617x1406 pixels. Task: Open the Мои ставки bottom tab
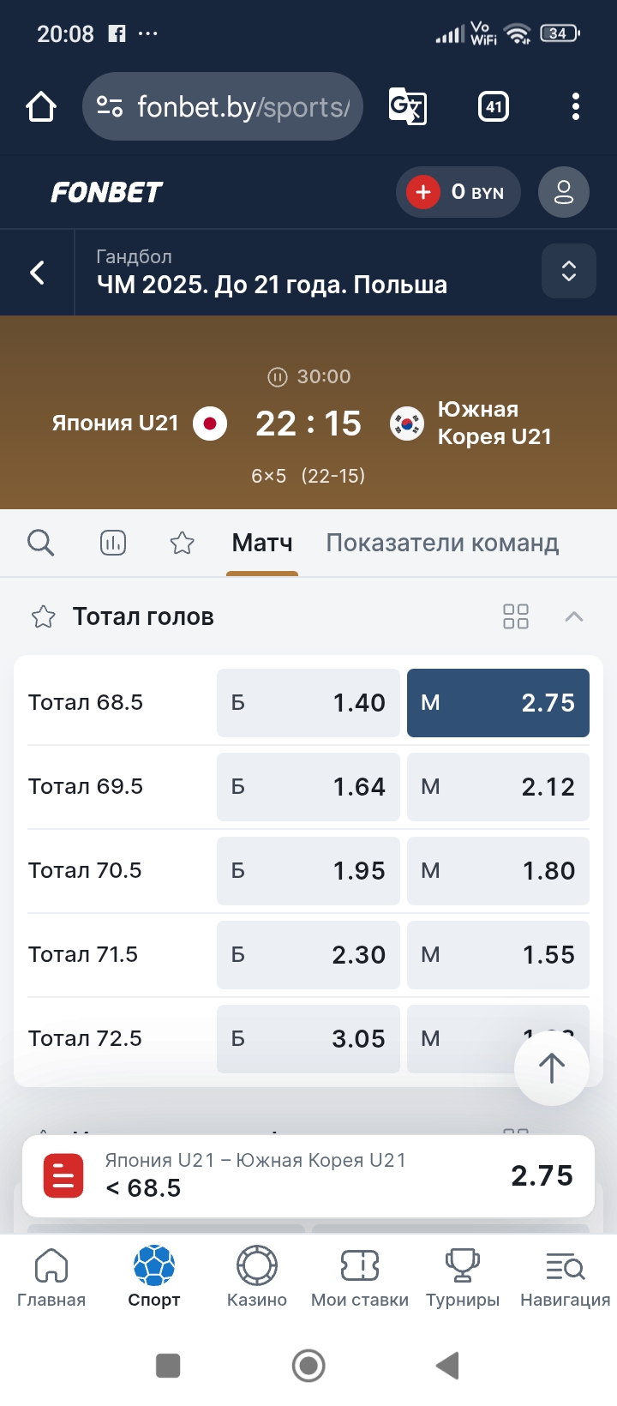[360, 1277]
